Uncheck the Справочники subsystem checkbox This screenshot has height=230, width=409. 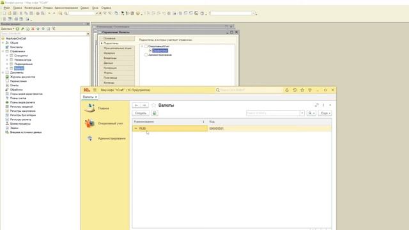(150, 50)
